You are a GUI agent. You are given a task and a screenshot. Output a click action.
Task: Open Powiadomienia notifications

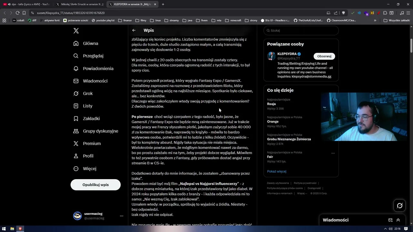click(x=93, y=68)
